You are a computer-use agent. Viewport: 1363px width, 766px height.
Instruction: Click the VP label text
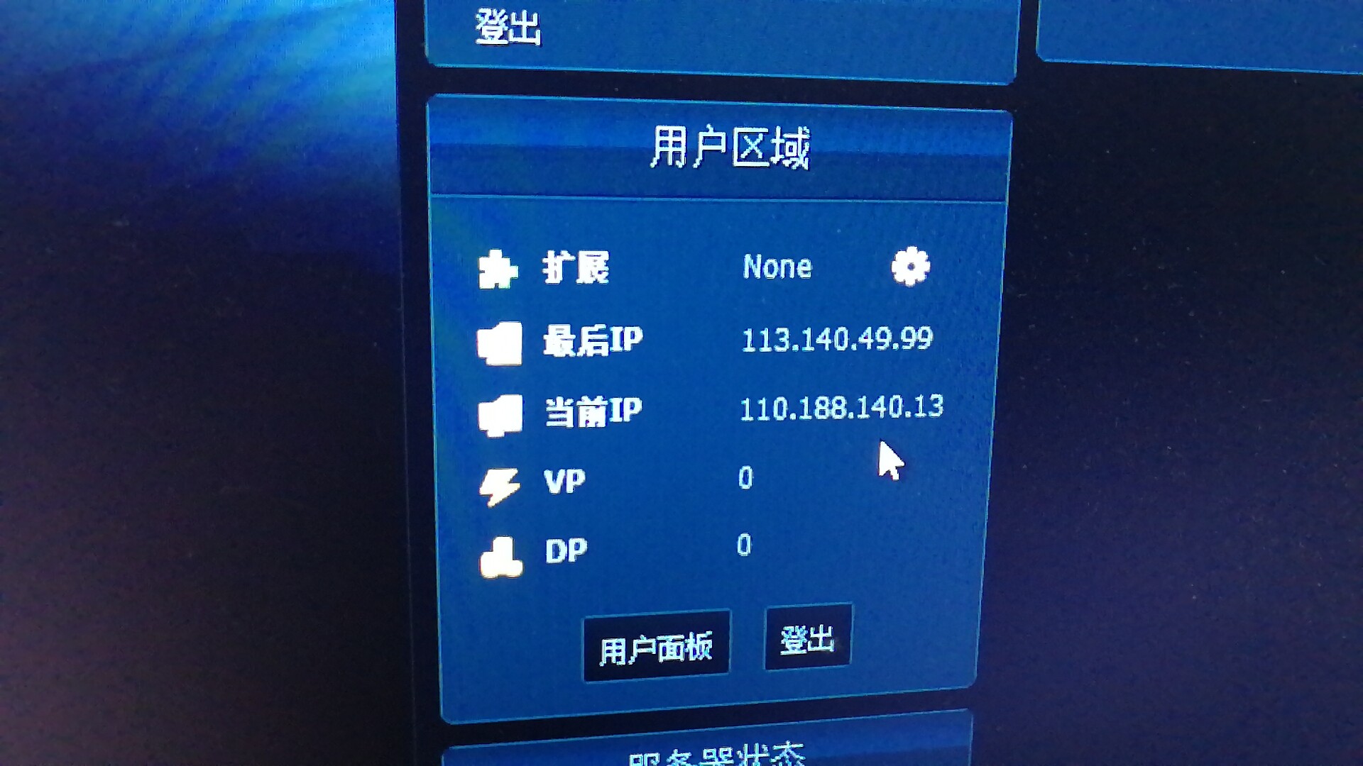tap(565, 482)
